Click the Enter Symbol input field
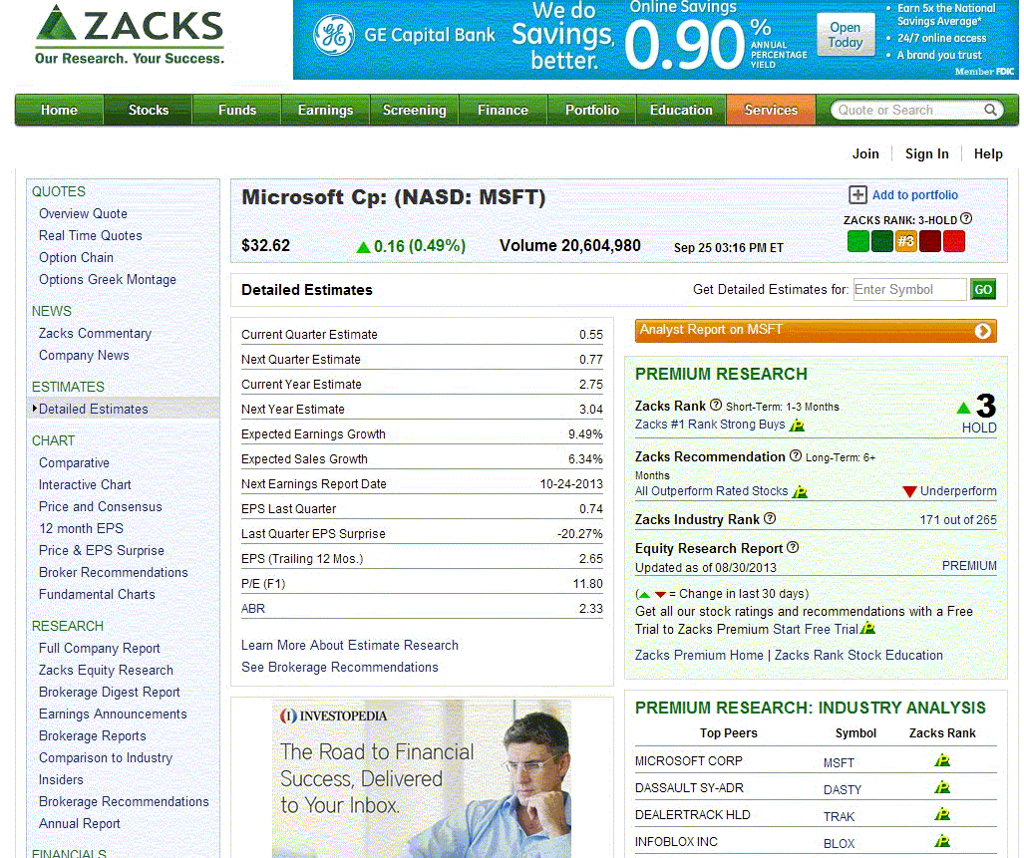This screenshot has width=1024, height=858. 909,290
